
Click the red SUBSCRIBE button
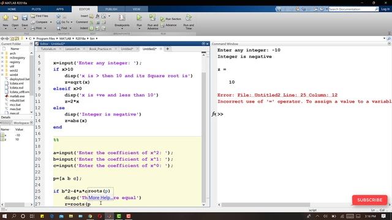[369, 200]
